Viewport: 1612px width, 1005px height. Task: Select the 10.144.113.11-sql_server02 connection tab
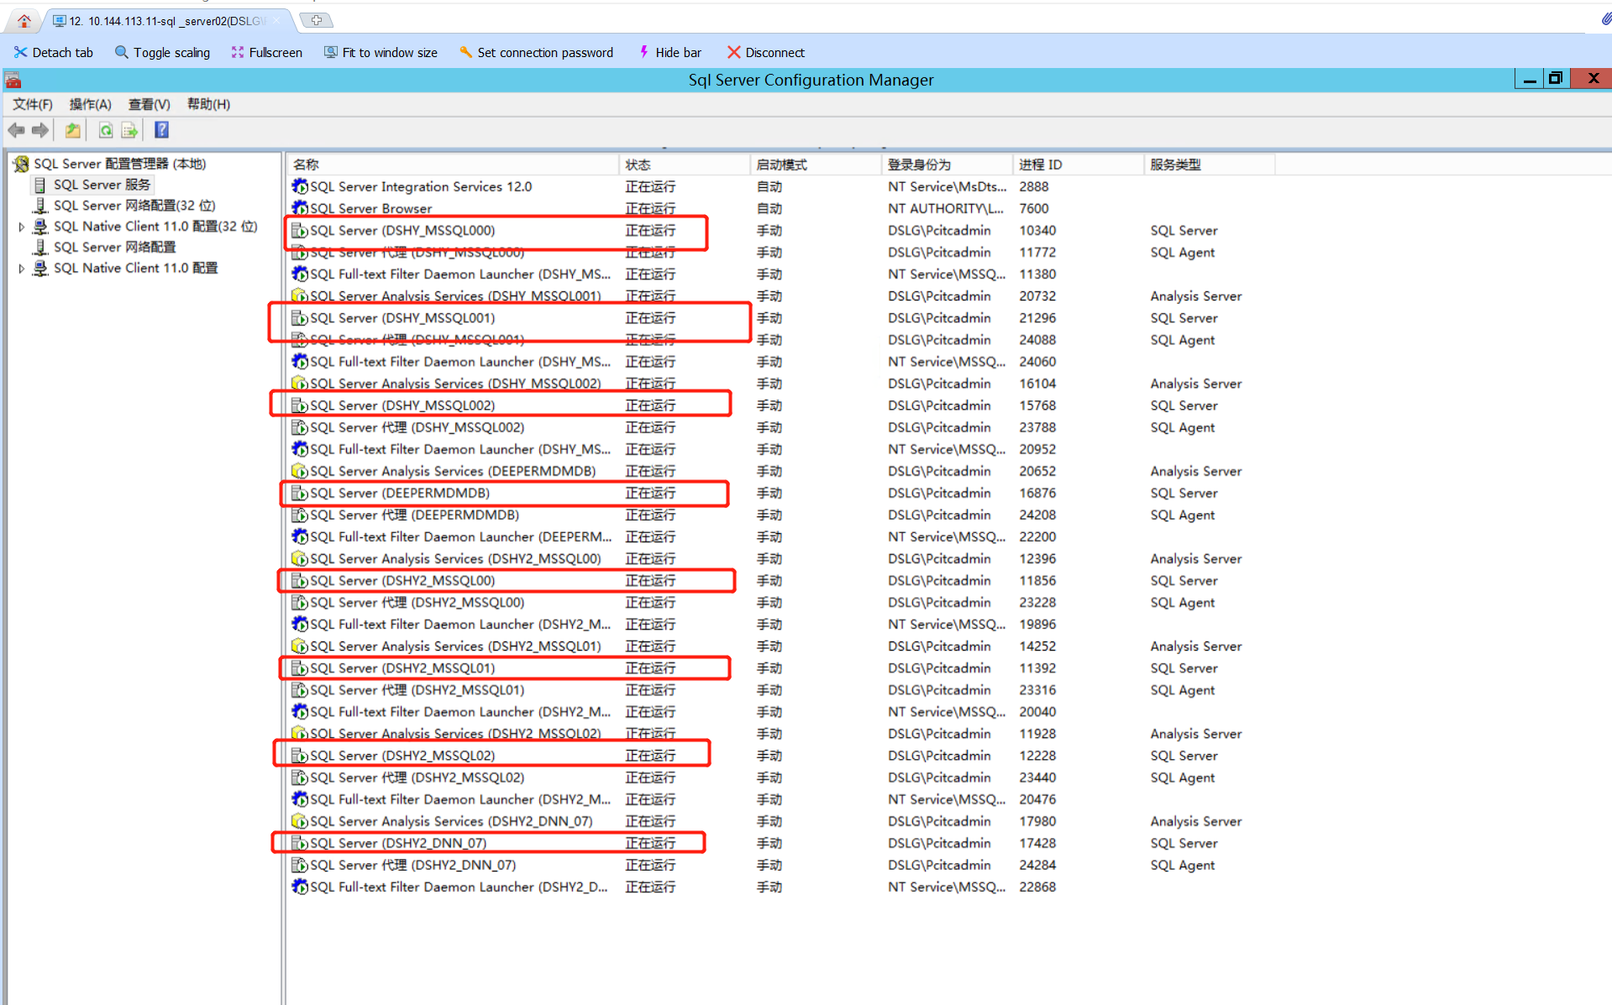tap(168, 20)
